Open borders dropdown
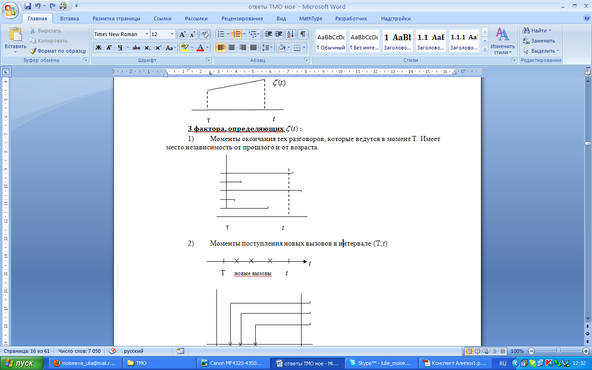This screenshot has width=592, height=370. 303,47
